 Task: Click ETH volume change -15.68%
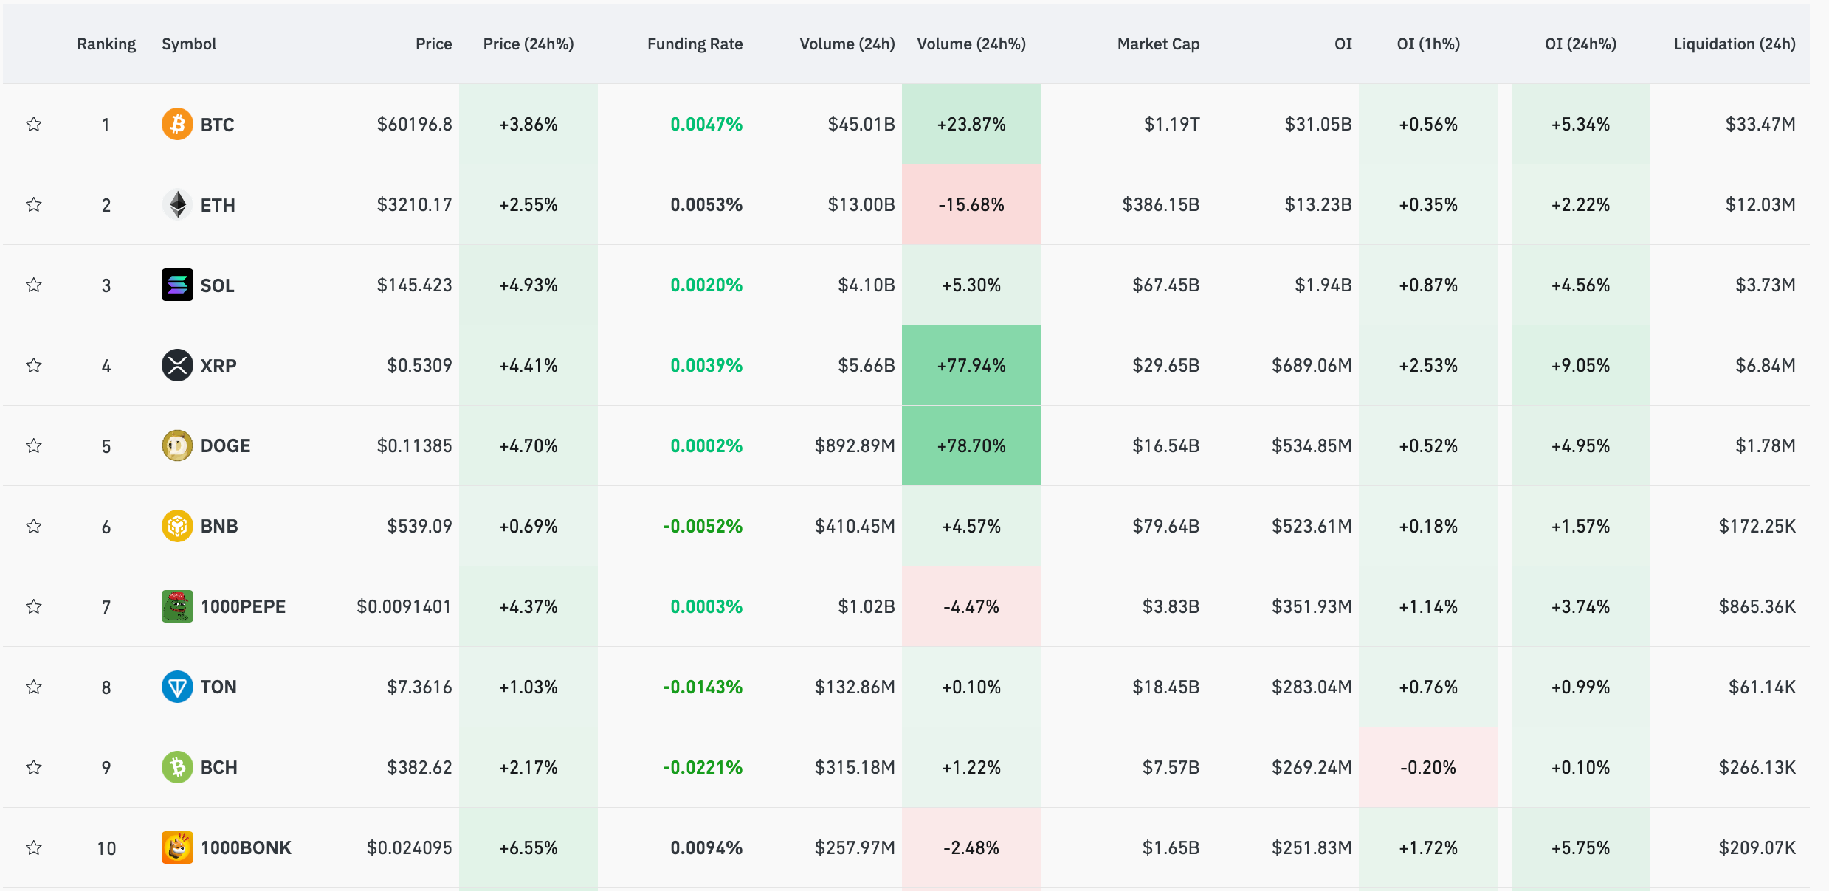click(971, 204)
